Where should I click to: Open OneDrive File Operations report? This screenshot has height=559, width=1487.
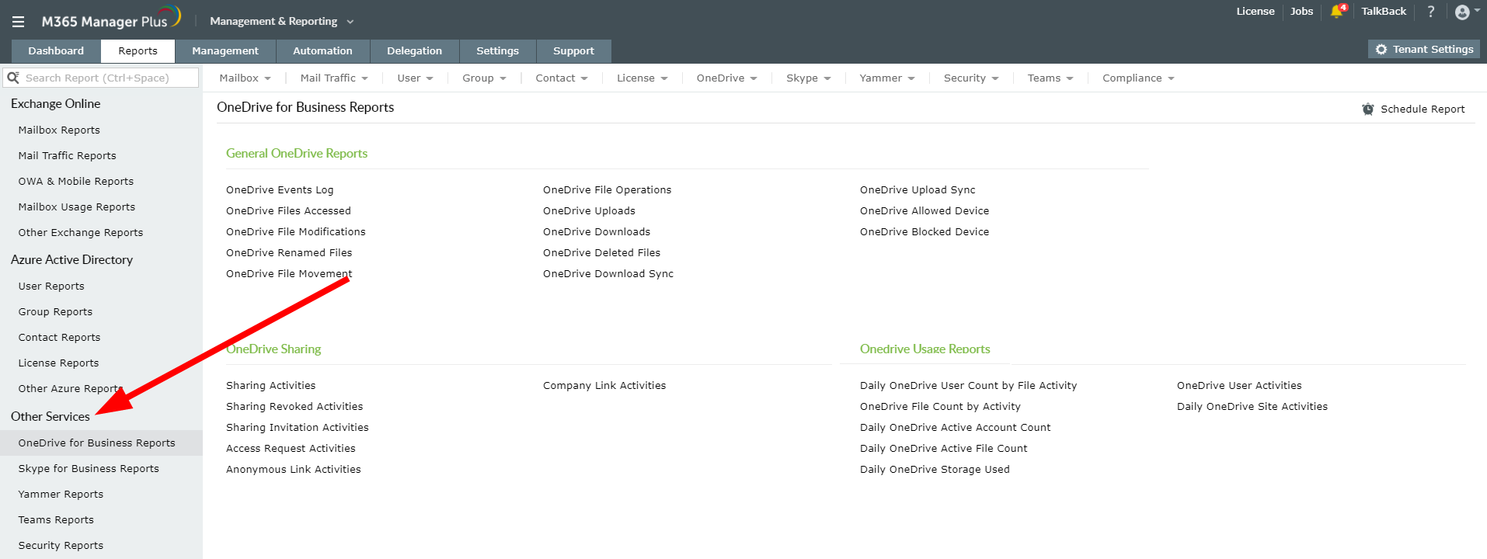607,190
